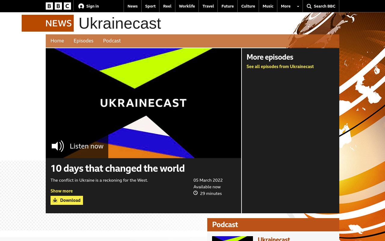Viewport: 385px width, 241px height.
Task: Click the Ukrainecast cover artwork
Action: click(143, 103)
